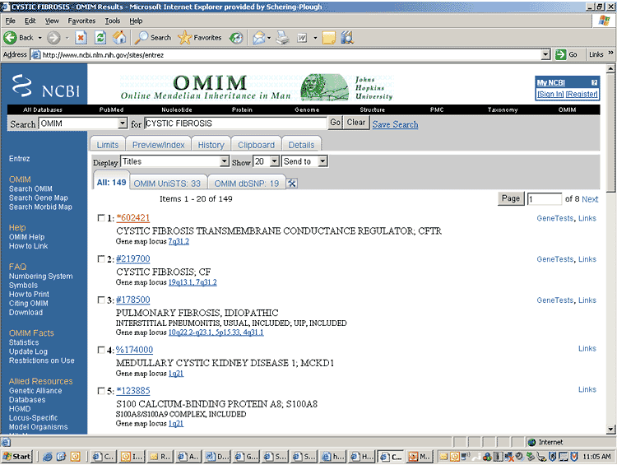Click the vertical scrollbar up arrow
This screenshot has height=465, width=617.
[610, 68]
